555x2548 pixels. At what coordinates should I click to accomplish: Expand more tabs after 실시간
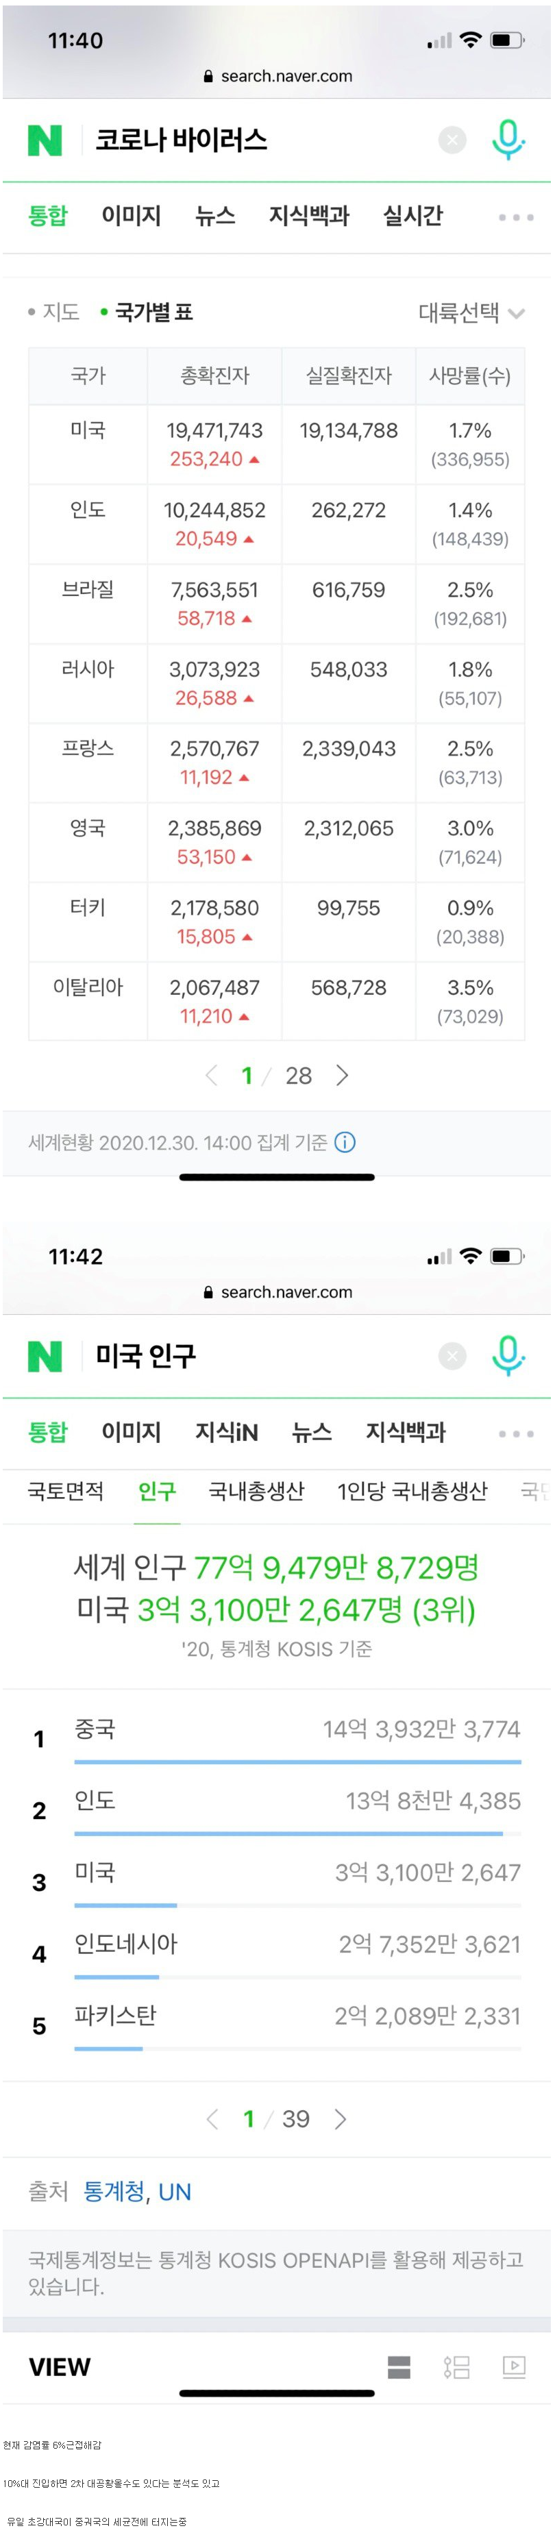[x=515, y=218]
